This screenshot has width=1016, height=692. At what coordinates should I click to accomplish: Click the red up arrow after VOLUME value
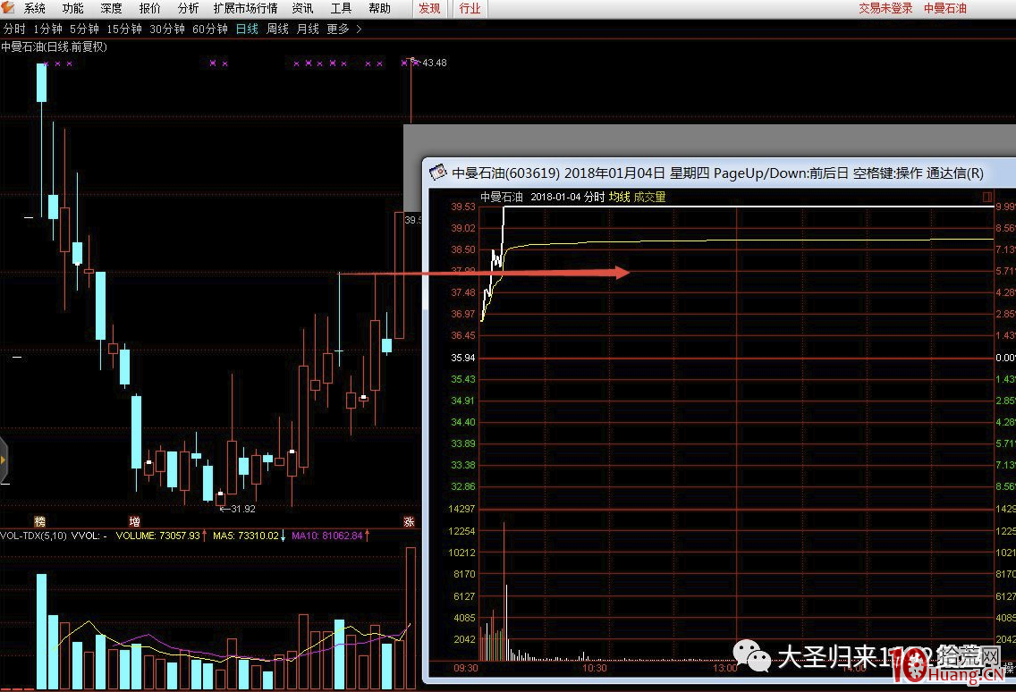click(205, 536)
